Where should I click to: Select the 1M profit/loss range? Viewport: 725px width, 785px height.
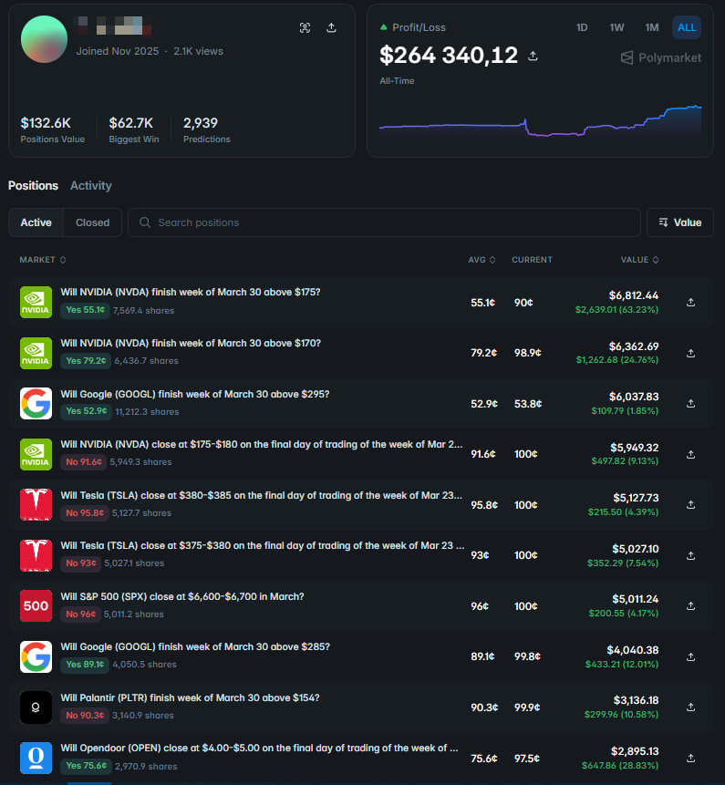(652, 27)
